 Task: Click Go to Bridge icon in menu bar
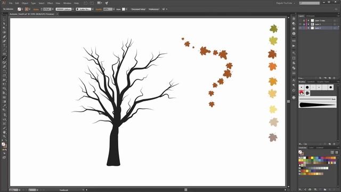tap(85, 3)
